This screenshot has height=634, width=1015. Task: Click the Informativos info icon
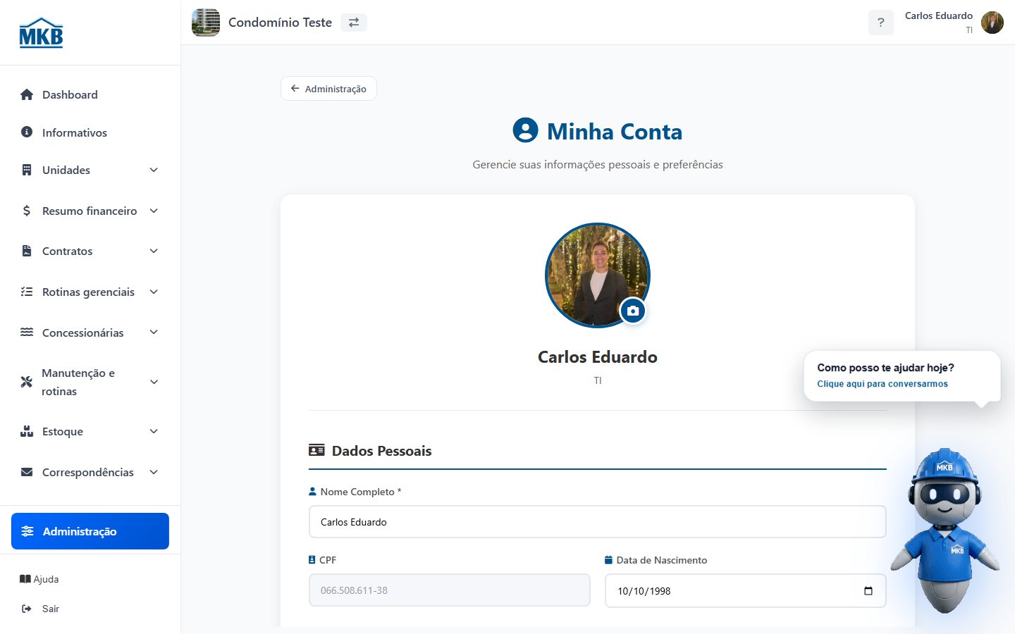point(27,132)
